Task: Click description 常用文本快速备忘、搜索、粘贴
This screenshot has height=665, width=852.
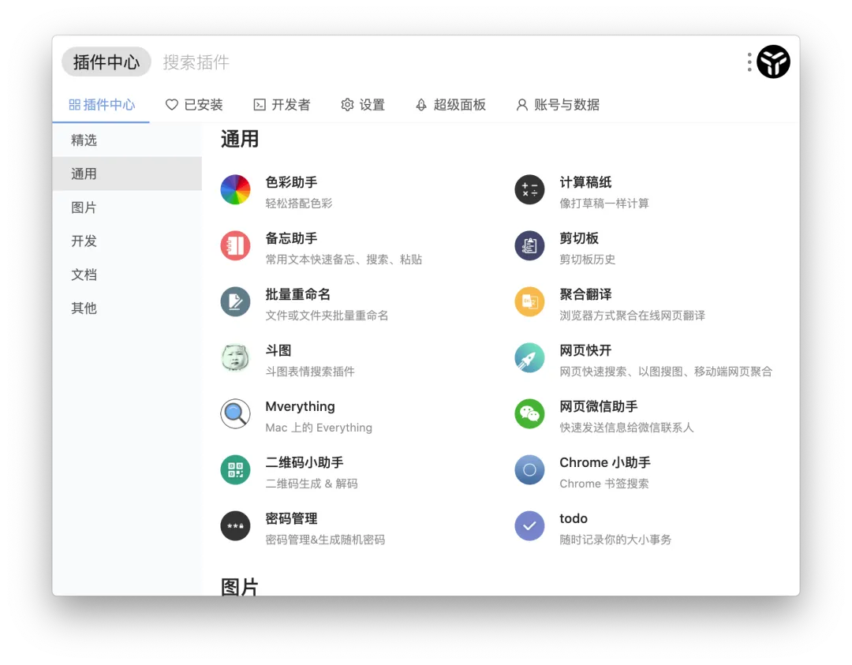Action: coord(343,260)
